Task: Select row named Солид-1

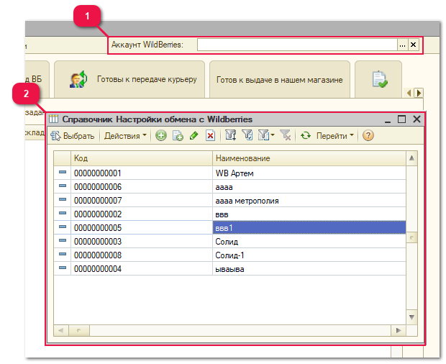Action: coord(229,255)
